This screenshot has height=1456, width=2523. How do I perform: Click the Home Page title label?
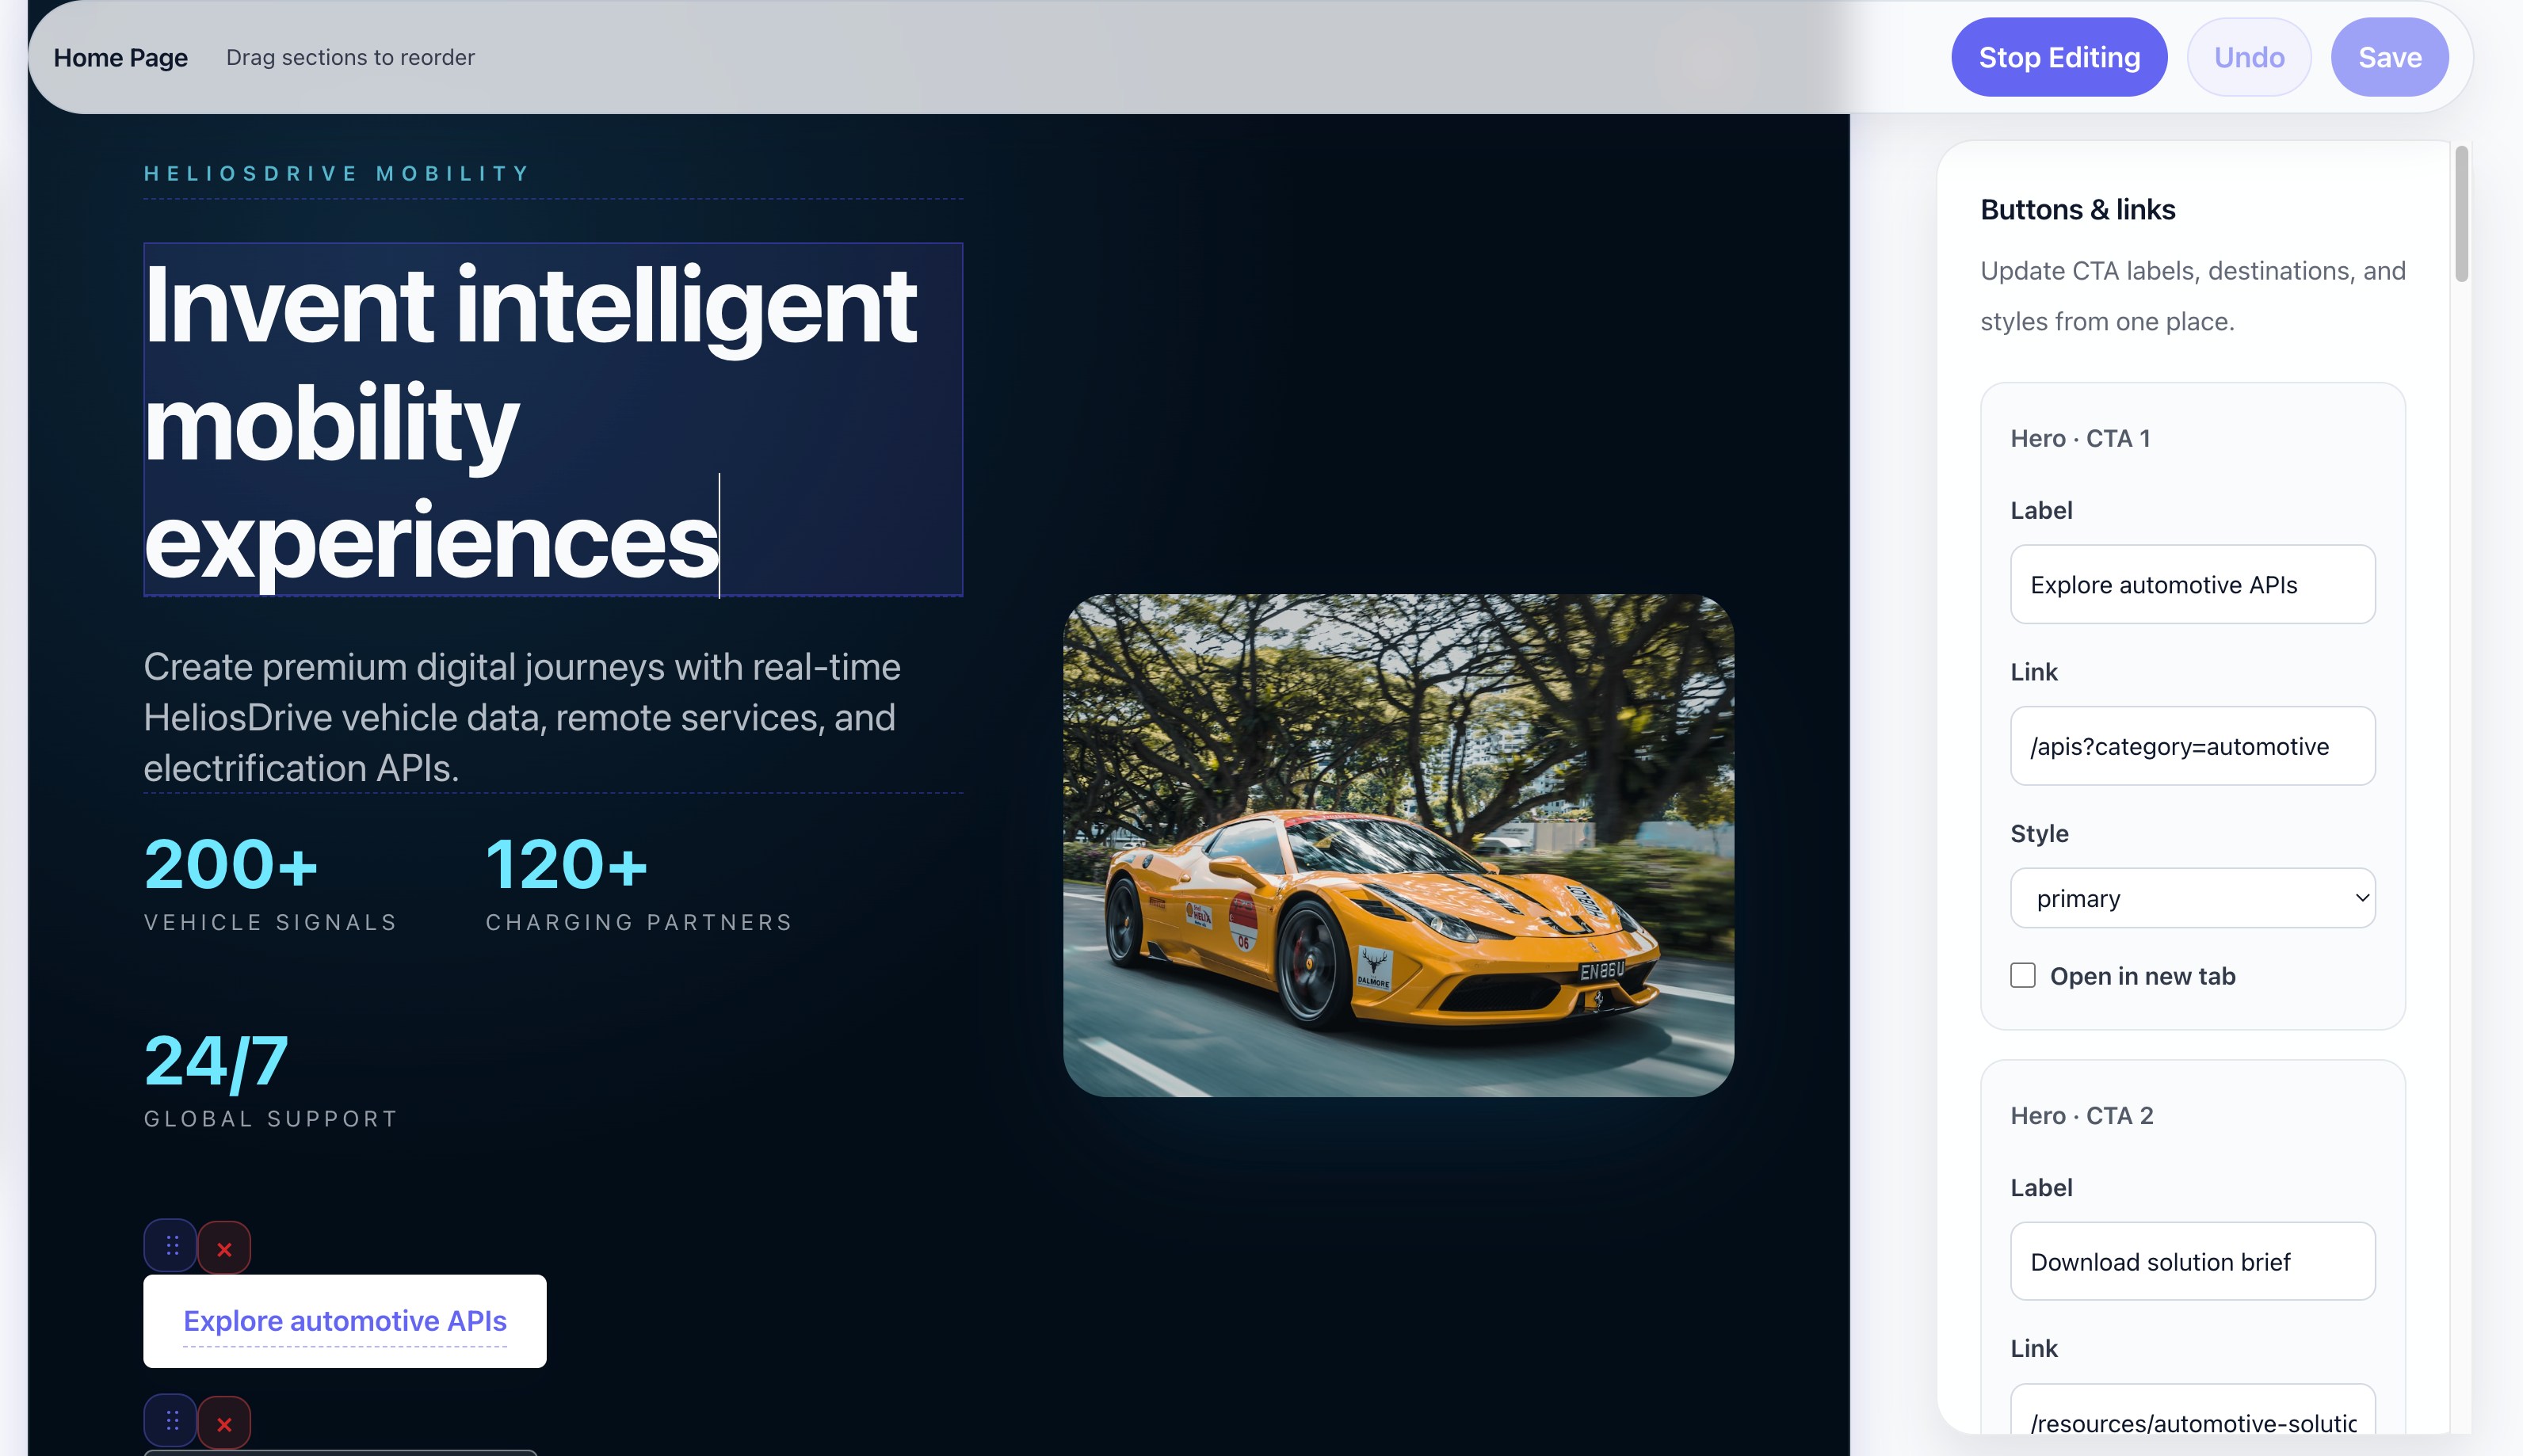coord(120,57)
